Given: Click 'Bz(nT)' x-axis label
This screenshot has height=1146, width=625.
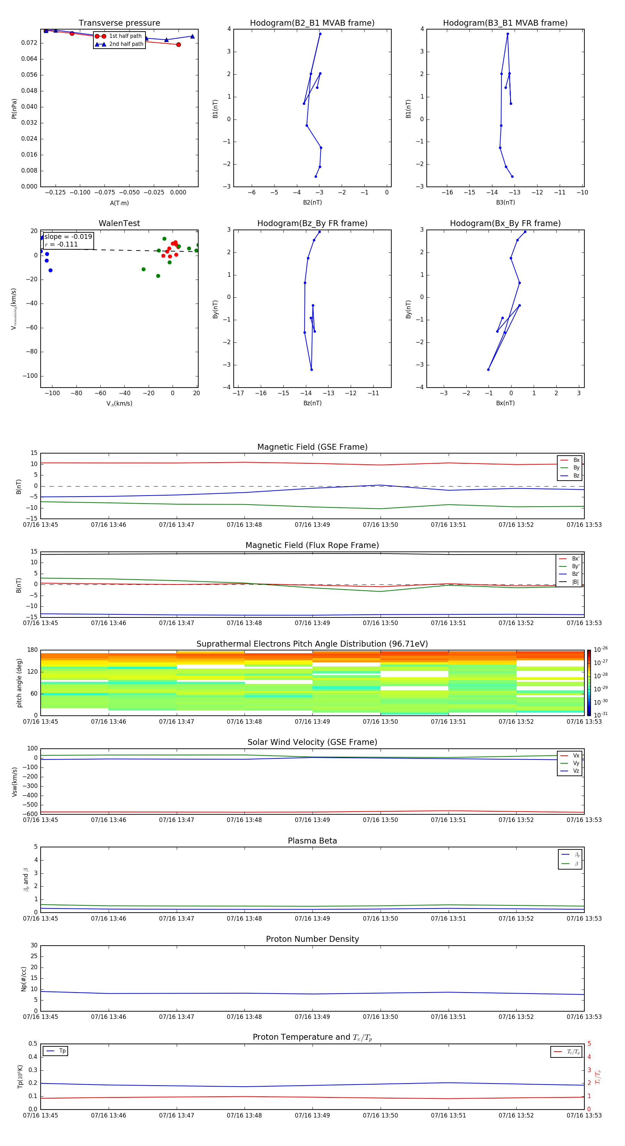Looking at the screenshot, I should coord(312,403).
